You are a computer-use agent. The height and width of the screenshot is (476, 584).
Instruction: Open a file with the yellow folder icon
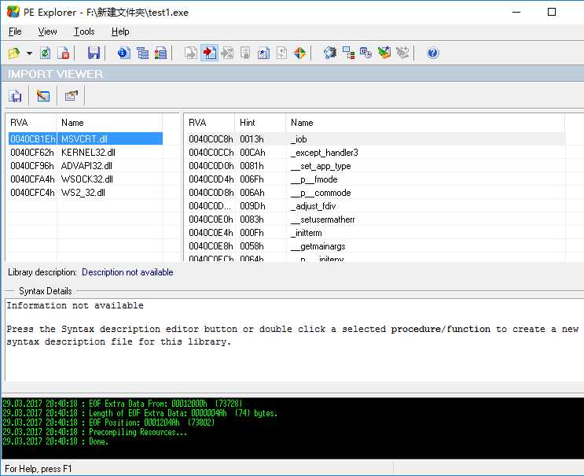14,53
